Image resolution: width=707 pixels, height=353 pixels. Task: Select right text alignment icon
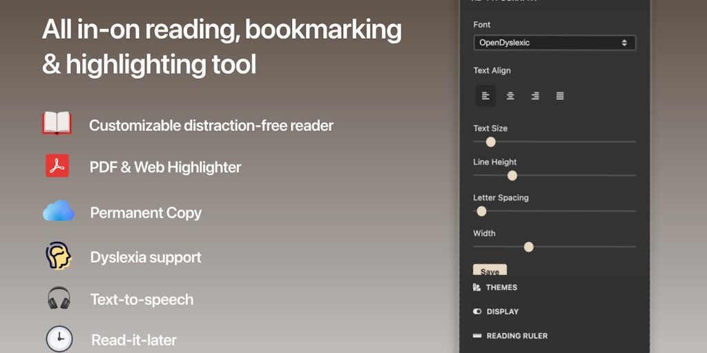(535, 96)
